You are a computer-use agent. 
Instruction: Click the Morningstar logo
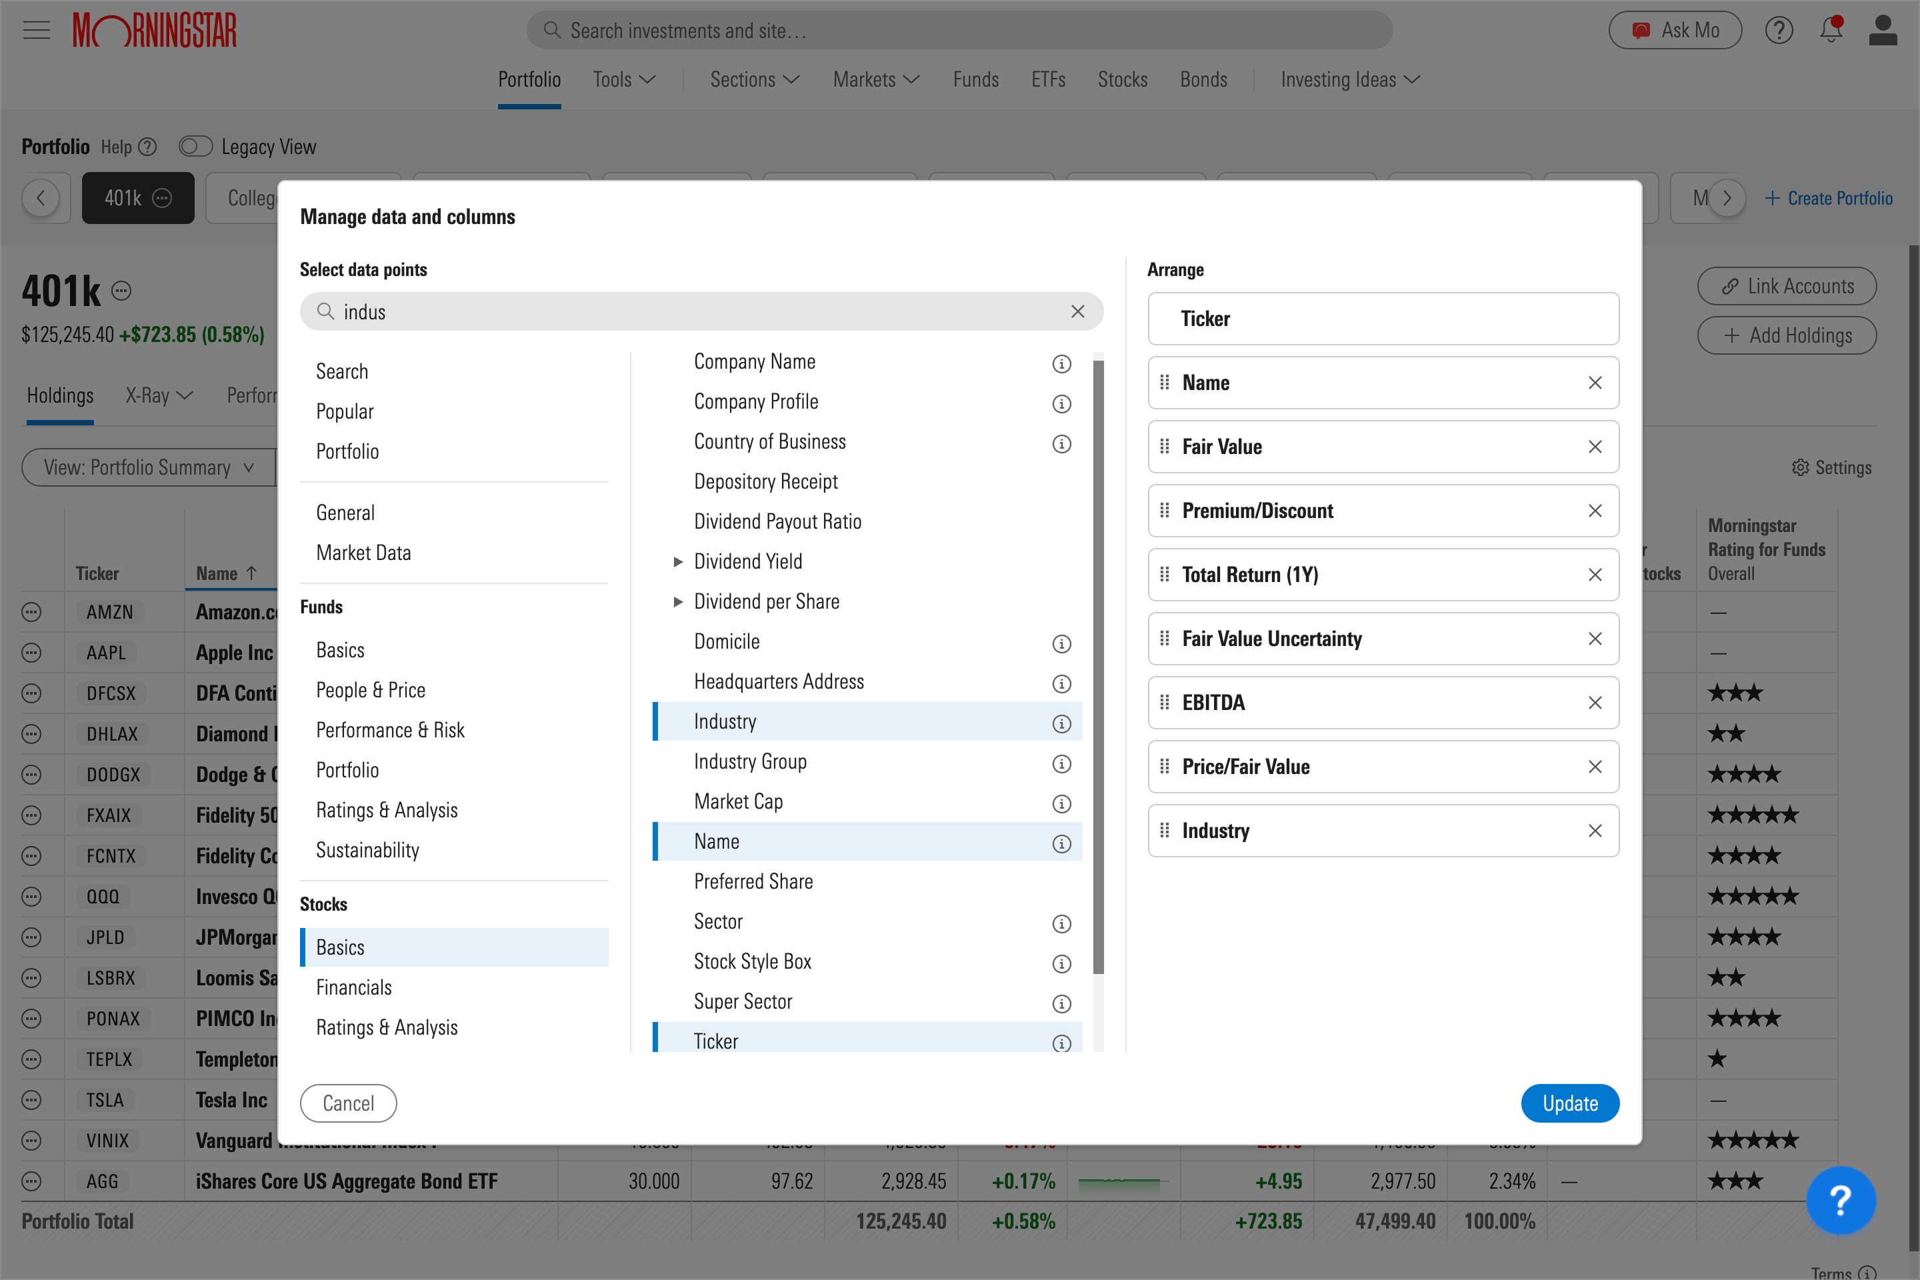coord(154,31)
